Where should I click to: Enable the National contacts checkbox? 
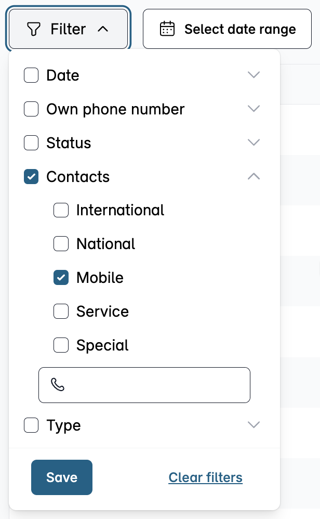[x=61, y=244]
